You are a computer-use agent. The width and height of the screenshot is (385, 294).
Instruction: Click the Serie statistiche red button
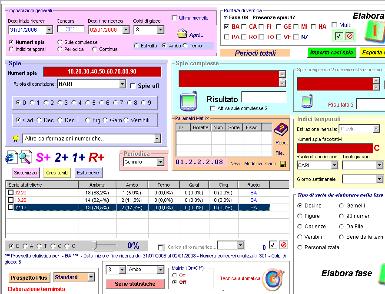[135, 284]
